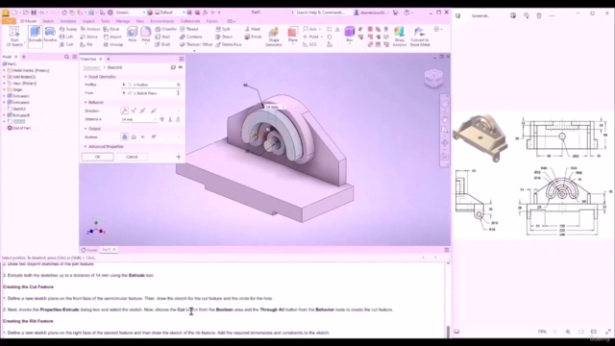The height and width of the screenshot is (346, 615).
Task: Select the Revolve tool
Action: pos(50,35)
